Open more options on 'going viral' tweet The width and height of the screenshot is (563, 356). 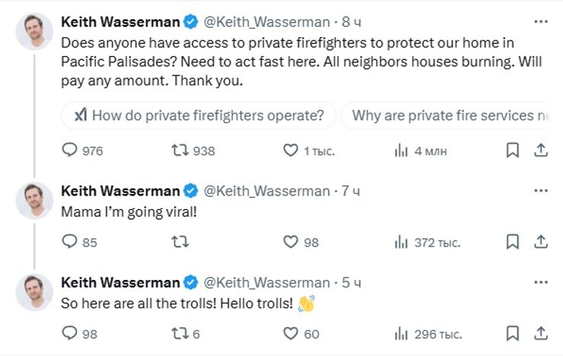540,191
